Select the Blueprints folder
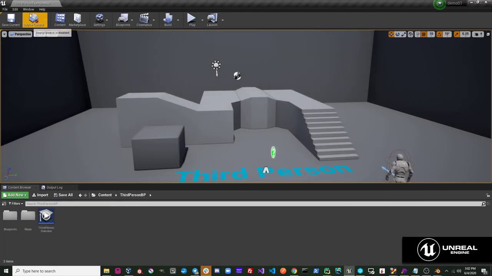492x276 pixels. 10,220
